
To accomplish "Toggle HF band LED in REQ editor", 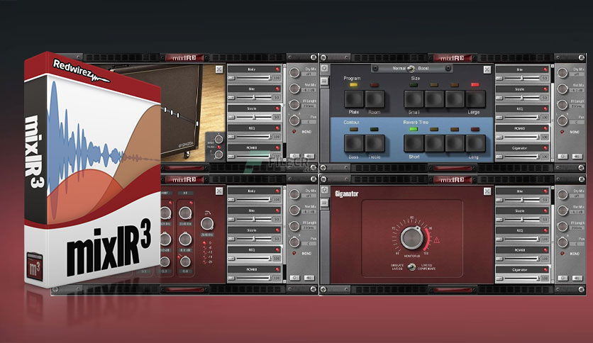I will 191,203.
